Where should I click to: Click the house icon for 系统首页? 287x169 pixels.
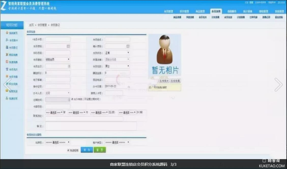coord(7,33)
